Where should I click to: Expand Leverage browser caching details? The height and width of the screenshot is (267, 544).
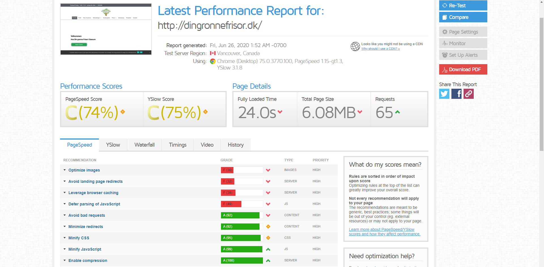(x=93, y=193)
